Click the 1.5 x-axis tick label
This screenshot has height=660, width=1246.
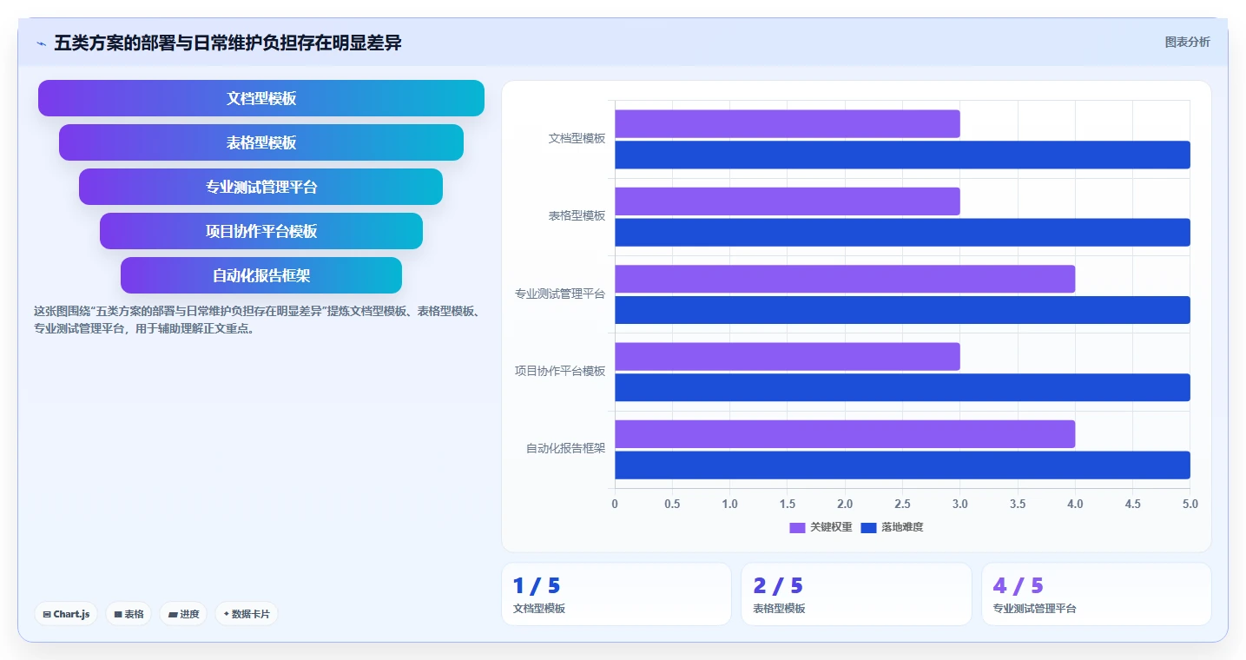(x=788, y=504)
